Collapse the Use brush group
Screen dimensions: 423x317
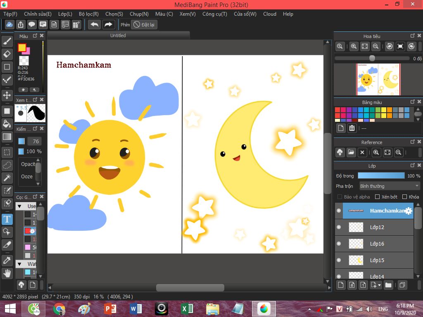coord(19,206)
